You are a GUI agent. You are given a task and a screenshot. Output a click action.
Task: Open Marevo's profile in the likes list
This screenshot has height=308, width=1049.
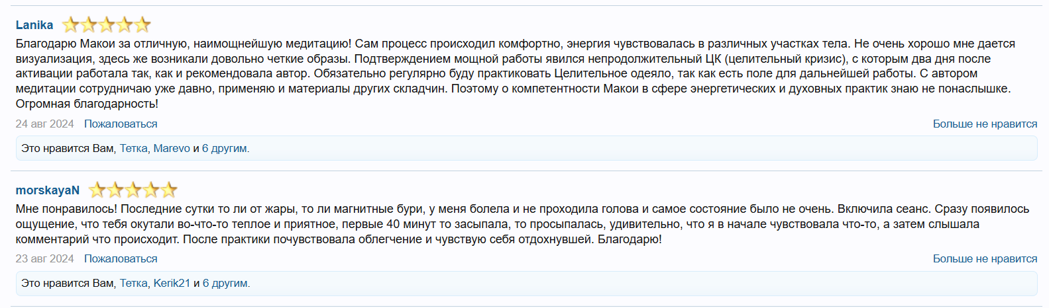(172, 149)
